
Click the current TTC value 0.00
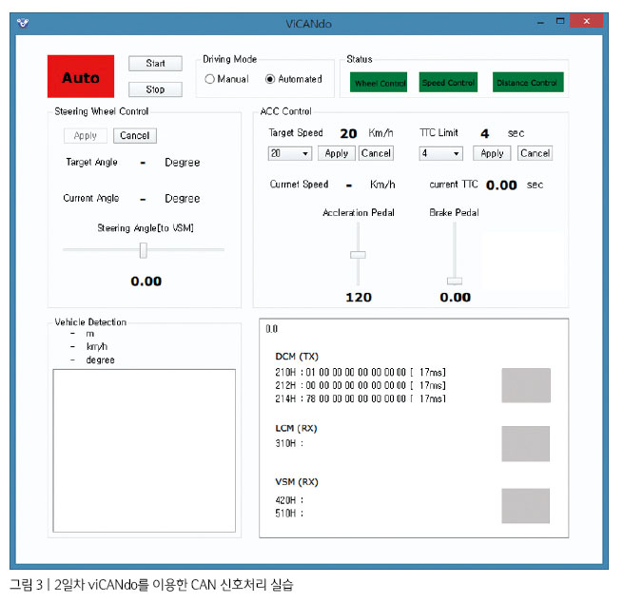click(501, 185)
